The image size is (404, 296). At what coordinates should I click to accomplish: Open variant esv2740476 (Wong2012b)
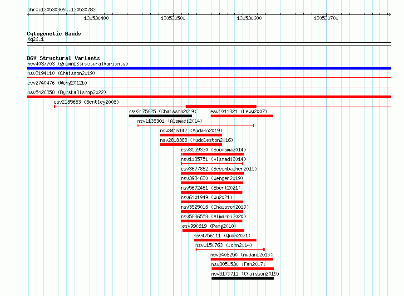click(x=57, y=83)
